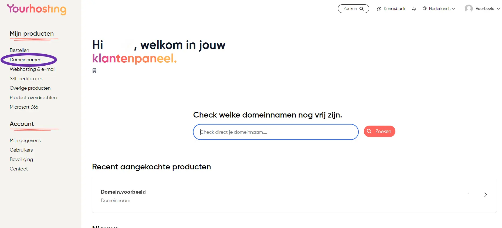Click the notification bell icon

point(414,9)
